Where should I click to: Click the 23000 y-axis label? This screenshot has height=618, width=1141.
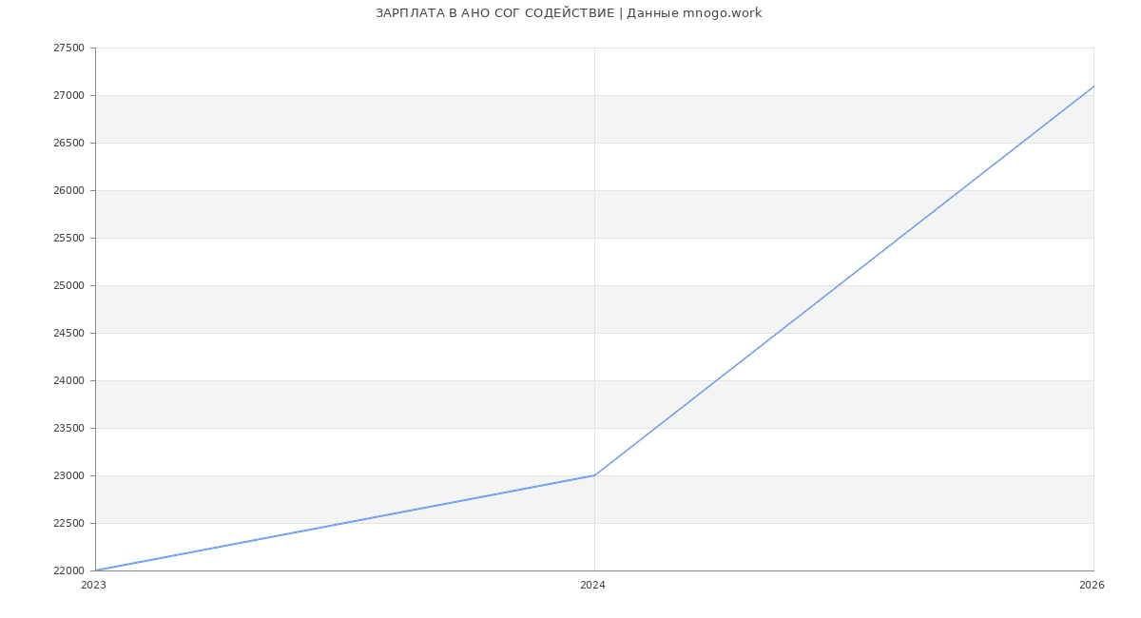pyautogui.click(x=68, y=475)
